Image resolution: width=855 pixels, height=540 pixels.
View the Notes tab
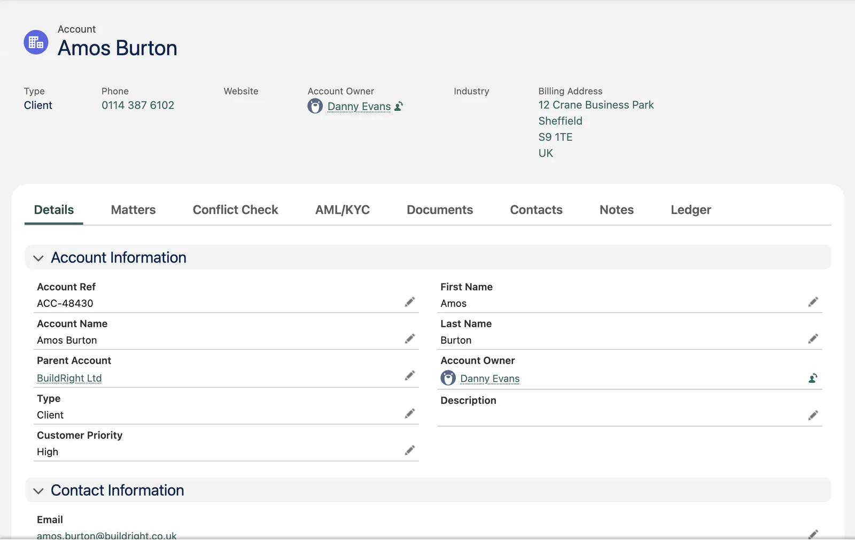pyautogui.click(x=617, y=210)
